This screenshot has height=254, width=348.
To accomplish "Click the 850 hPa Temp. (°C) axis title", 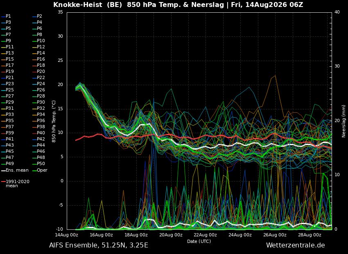I will pyautogui.click(x=54, y=121).
